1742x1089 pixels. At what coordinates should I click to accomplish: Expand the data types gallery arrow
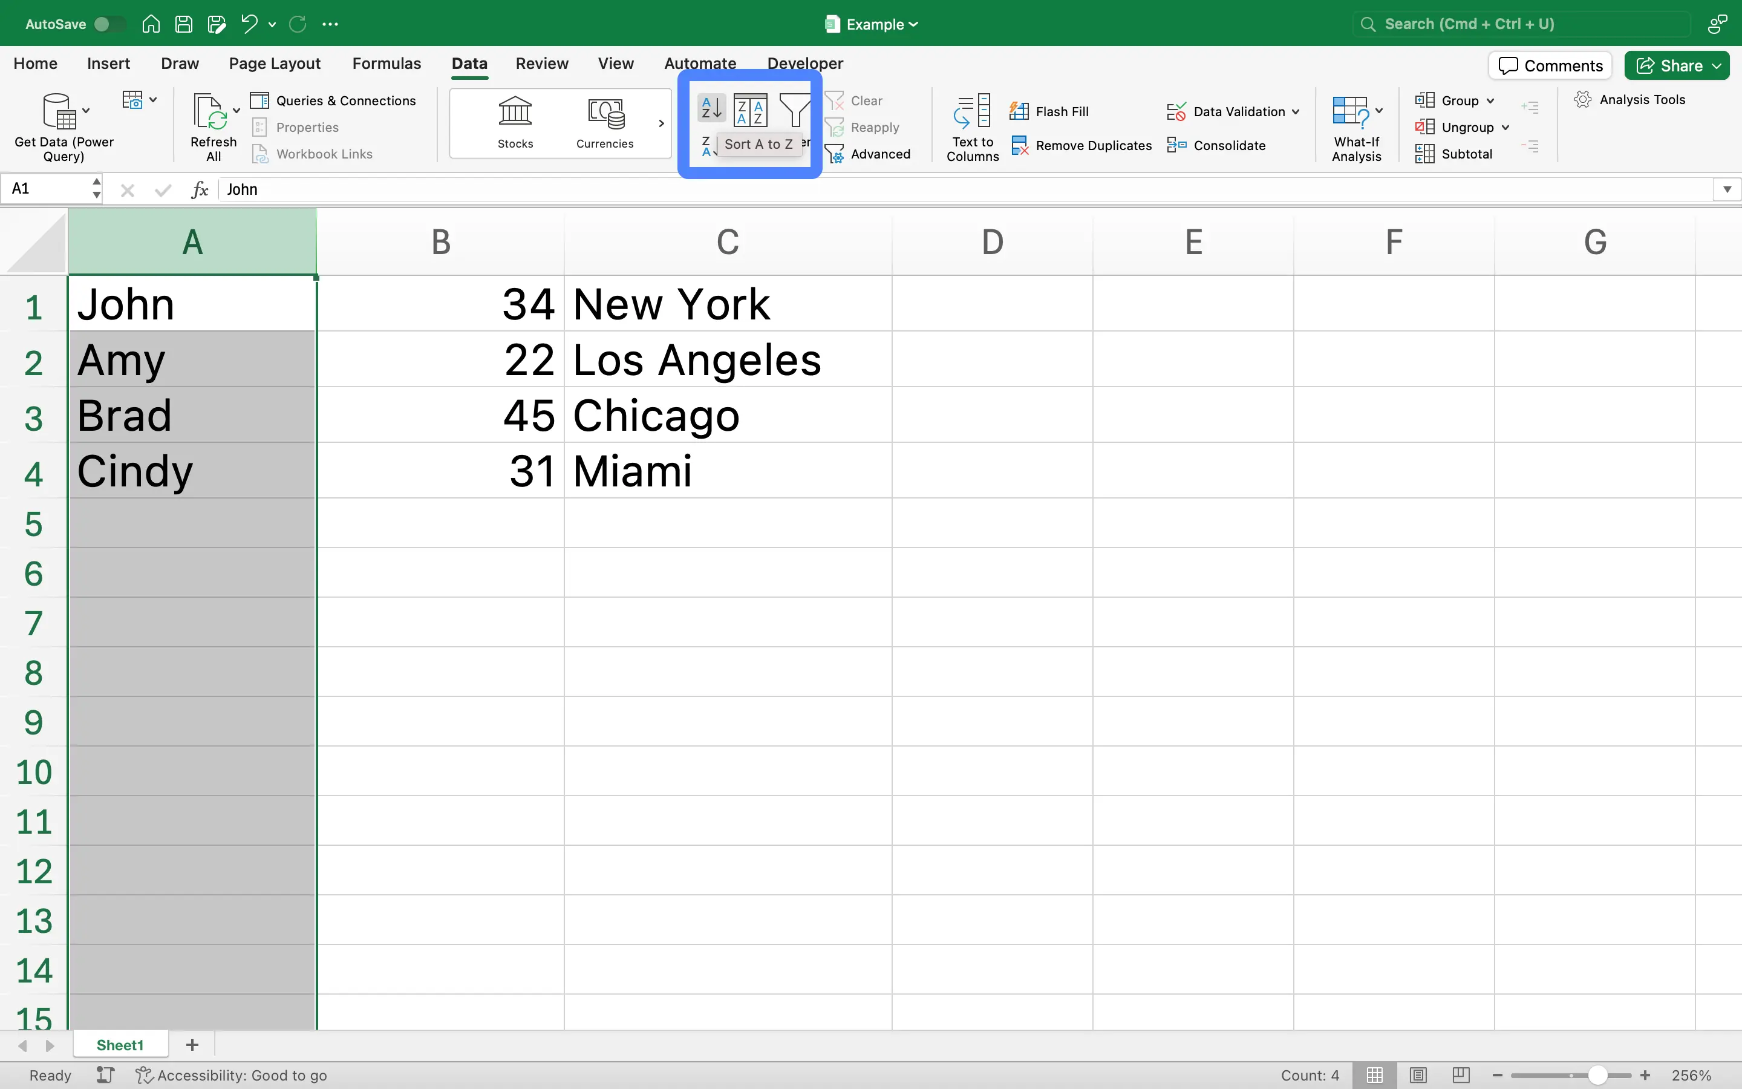pos(661,123)
